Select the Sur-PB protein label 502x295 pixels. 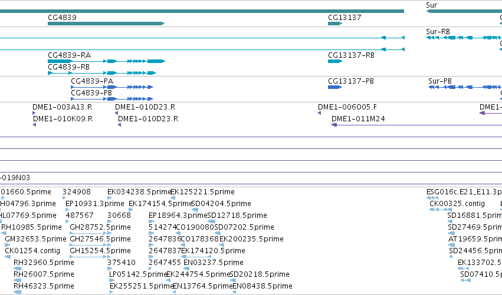pyautogui.click(x=440, y=81)
